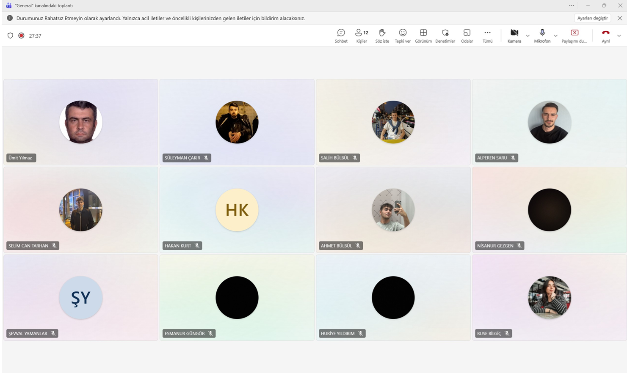The image size is (627, 373).
Task: Show the Kişiler participants list
Action: [x=362, y=36]
